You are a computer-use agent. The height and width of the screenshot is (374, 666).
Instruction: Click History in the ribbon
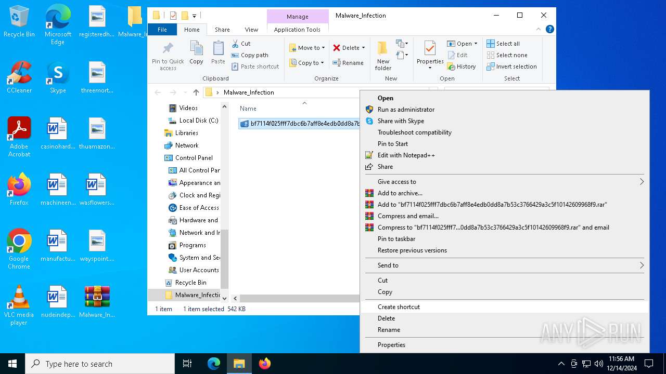[461, 66]
